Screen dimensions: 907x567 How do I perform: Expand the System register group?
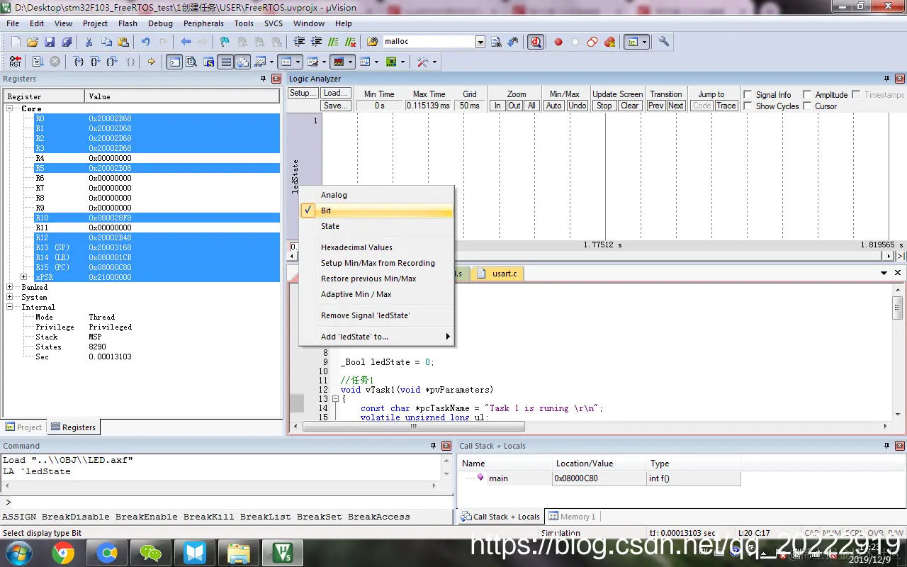(x=10, y=297)
